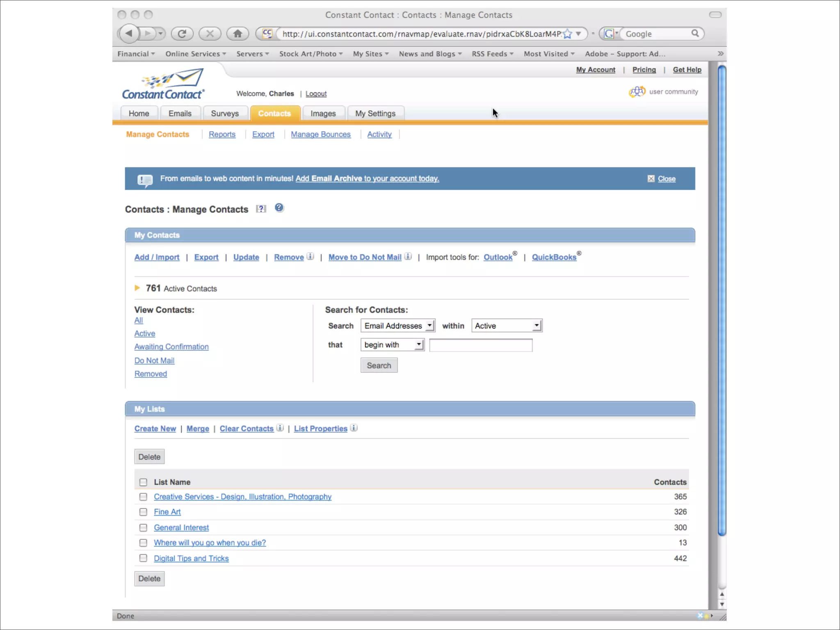This screenshot has width=840, height=630.
Task: Check the Fine Art list checkbox
Action: (x=143, y=512)
